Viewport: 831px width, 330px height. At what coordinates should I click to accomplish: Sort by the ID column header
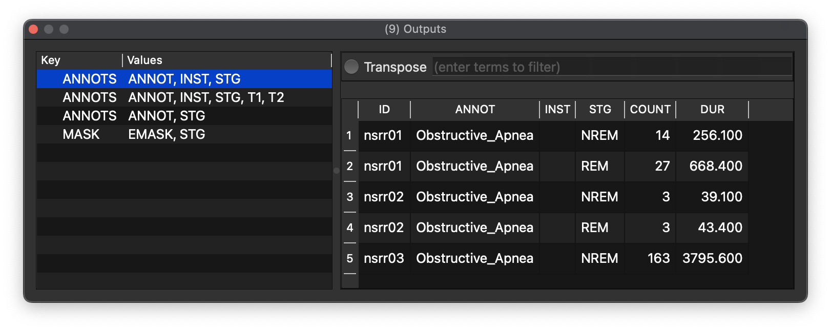pos(384,109)
